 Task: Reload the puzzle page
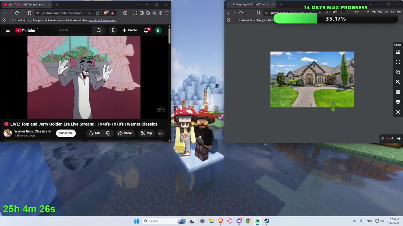pos(241,13)
